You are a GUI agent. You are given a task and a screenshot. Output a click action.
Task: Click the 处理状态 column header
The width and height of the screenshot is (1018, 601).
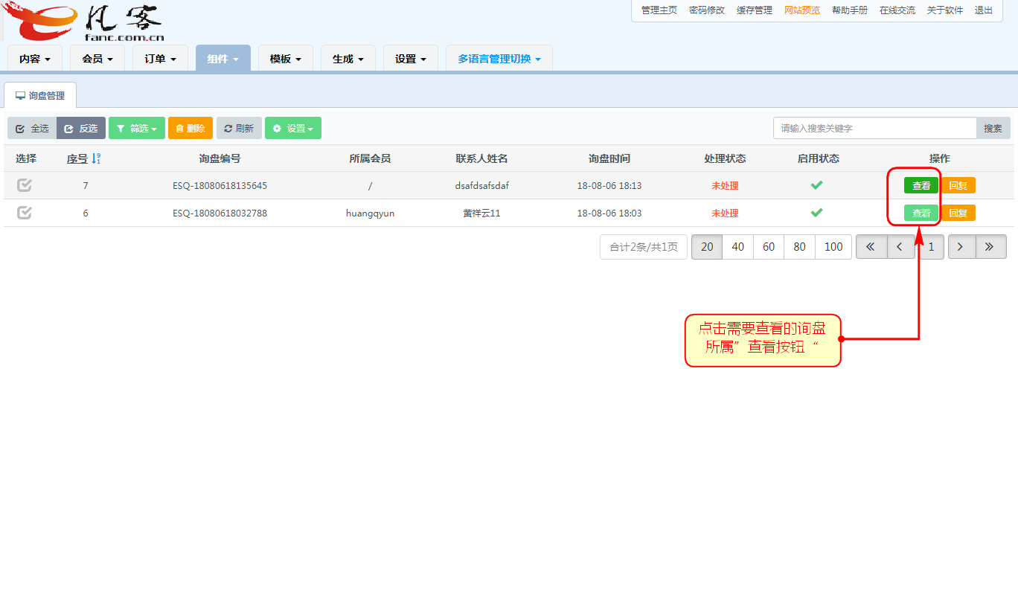(x=725, y=158)
